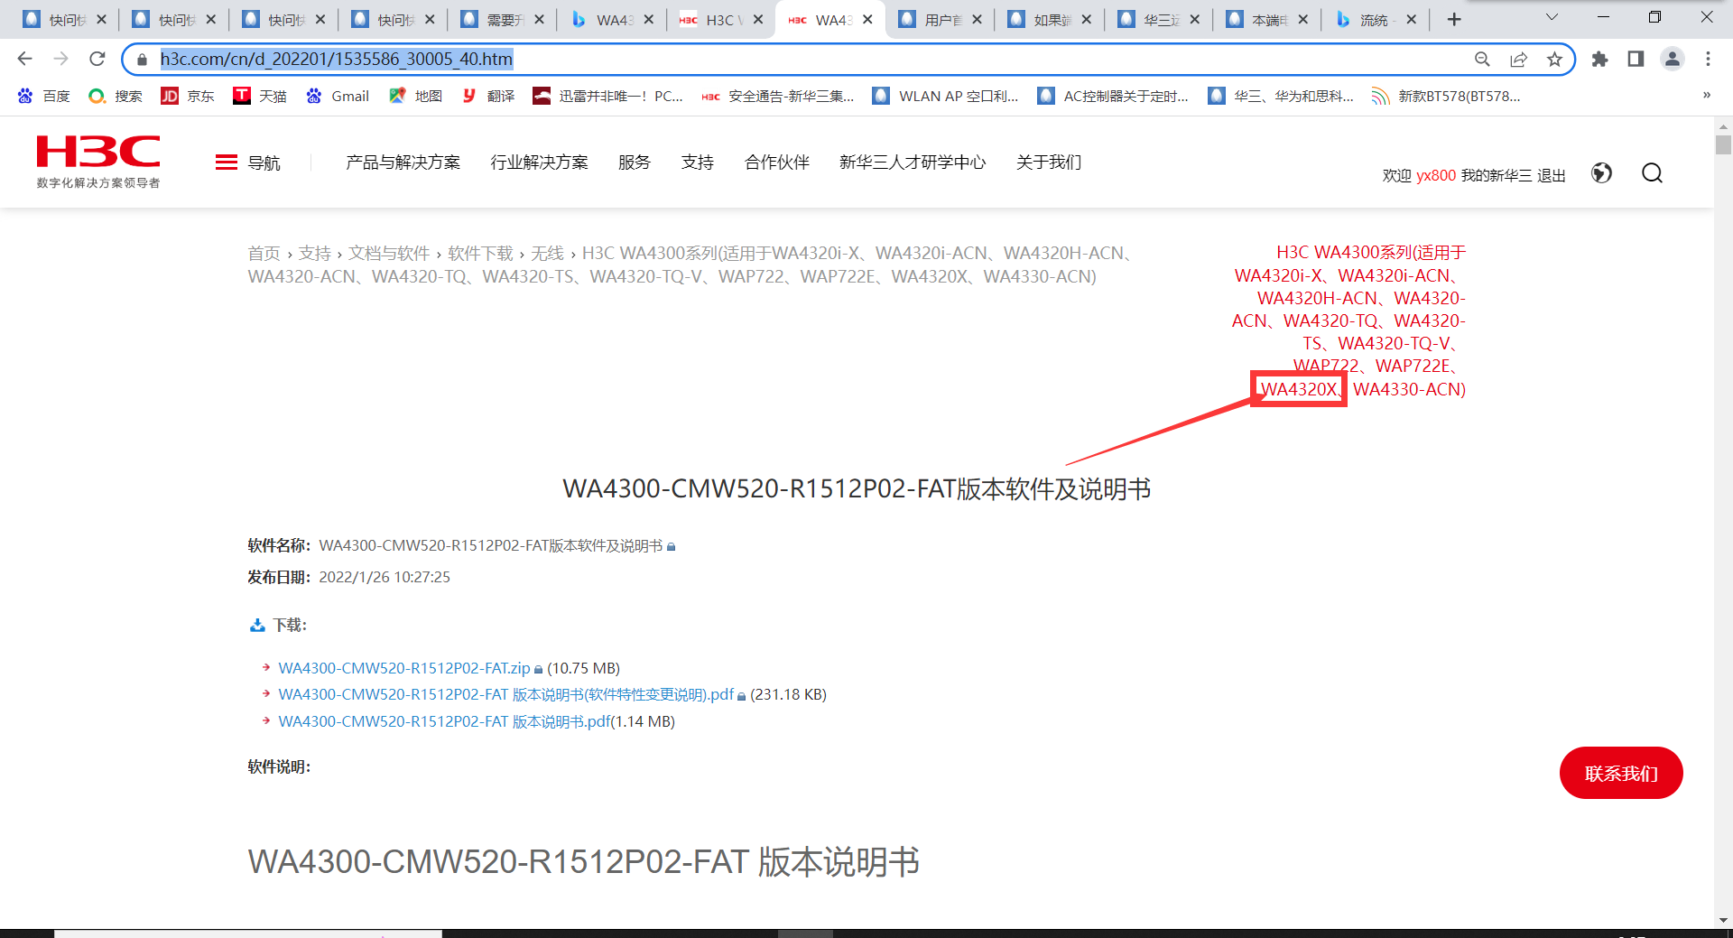Click the red 联系我们 button

click(1621, 773)
